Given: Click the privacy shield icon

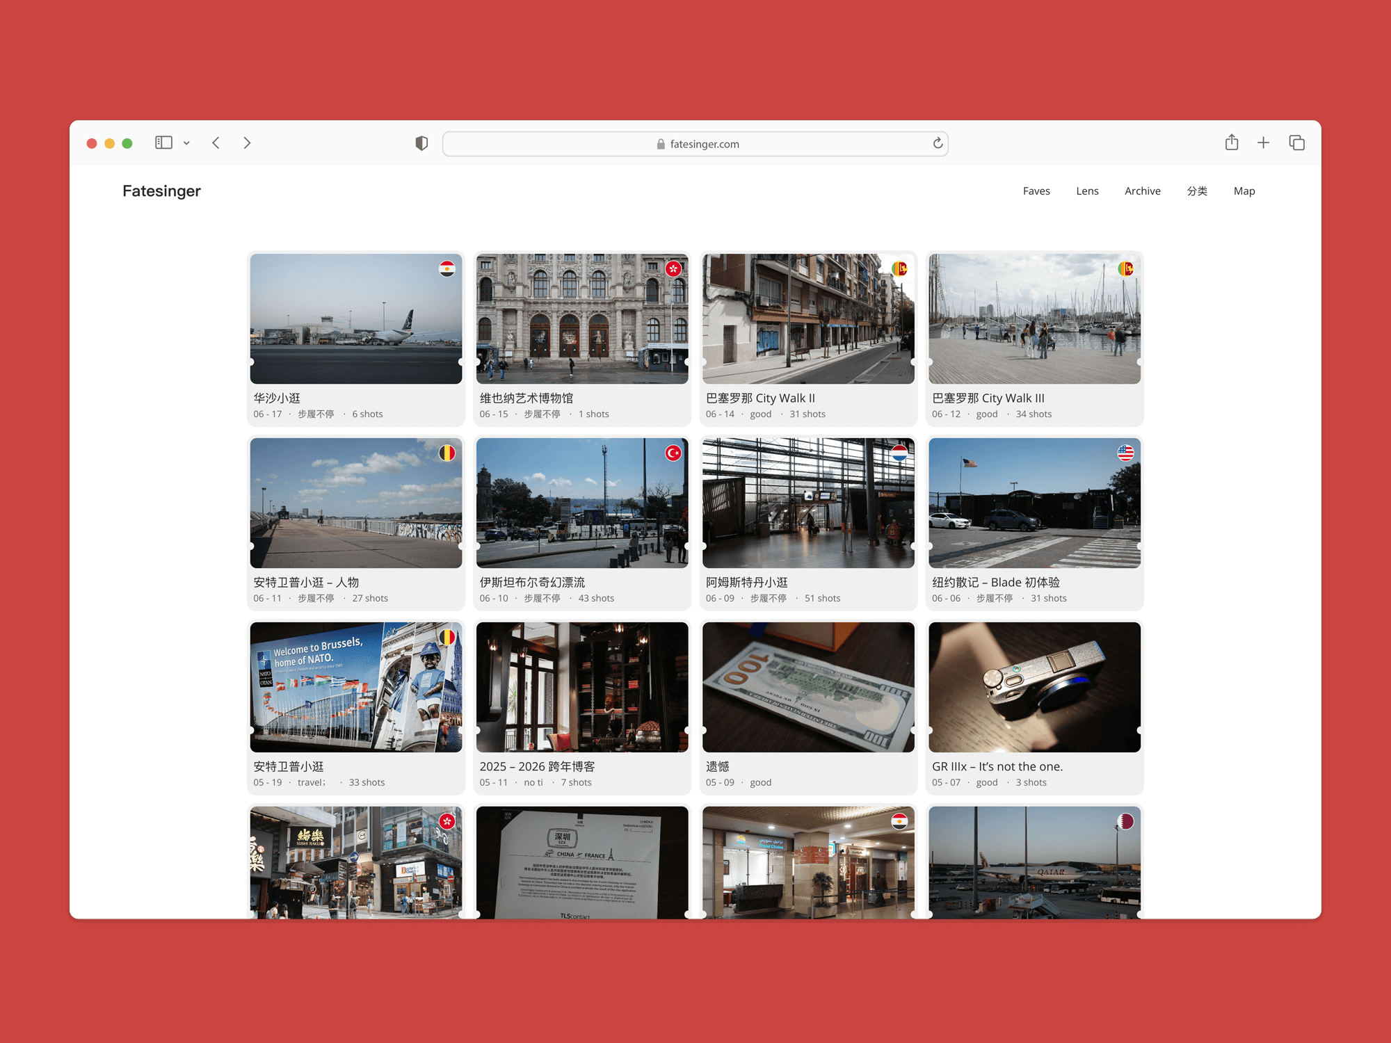Looking at the screenshot, I should [421, 143].
